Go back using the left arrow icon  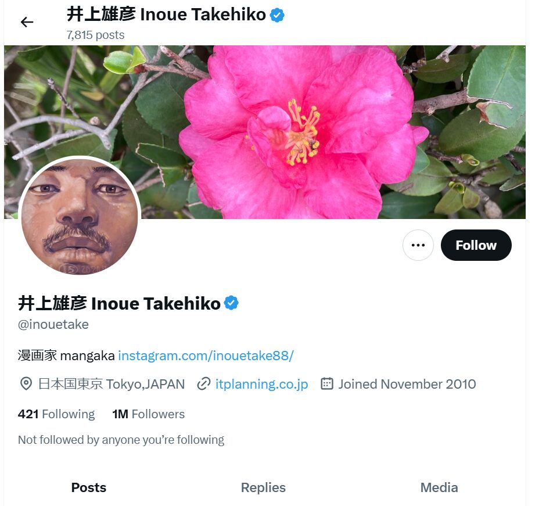pos(27,22)
